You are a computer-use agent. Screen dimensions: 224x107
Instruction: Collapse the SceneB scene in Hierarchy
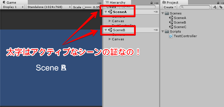tap(106, 30)
